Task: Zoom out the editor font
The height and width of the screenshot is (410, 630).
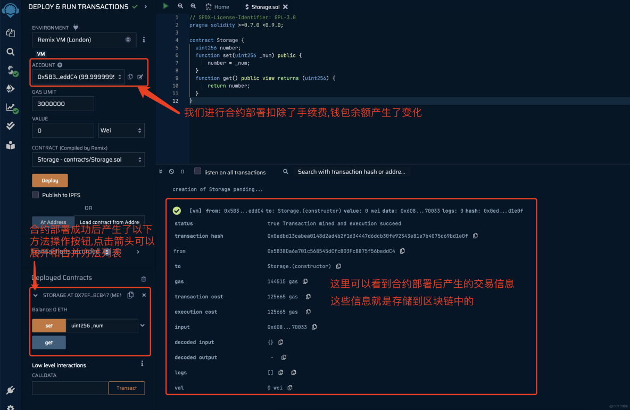Action: 180,6
